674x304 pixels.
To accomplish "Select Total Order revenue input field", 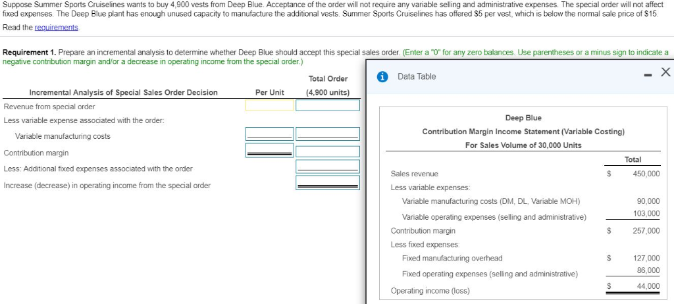I will tap(328, 105).
